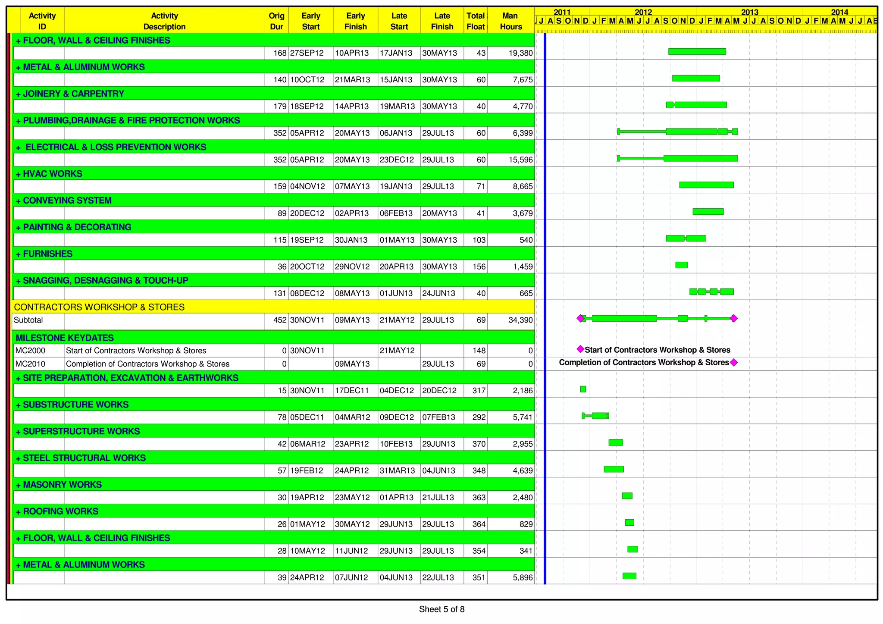Click the Activity Description column header
This screenshot has height=624, width=883.
(x=164, y=21)
